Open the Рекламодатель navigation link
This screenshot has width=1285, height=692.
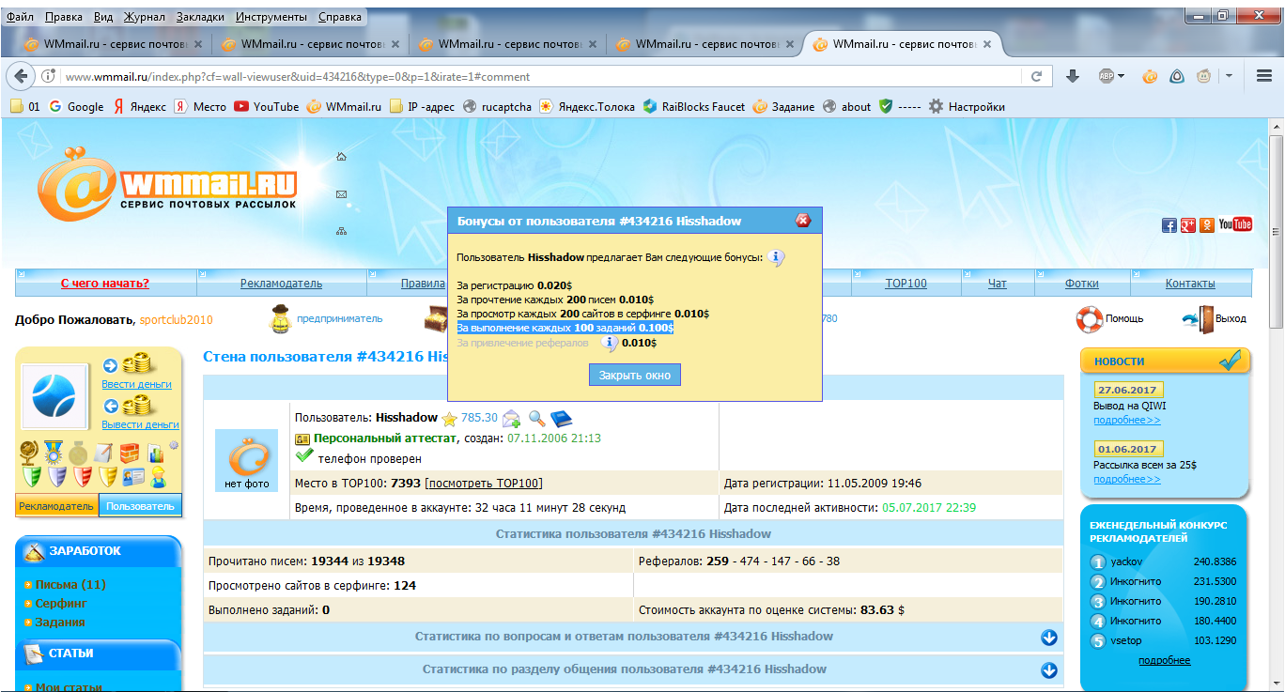coord(281,284)
